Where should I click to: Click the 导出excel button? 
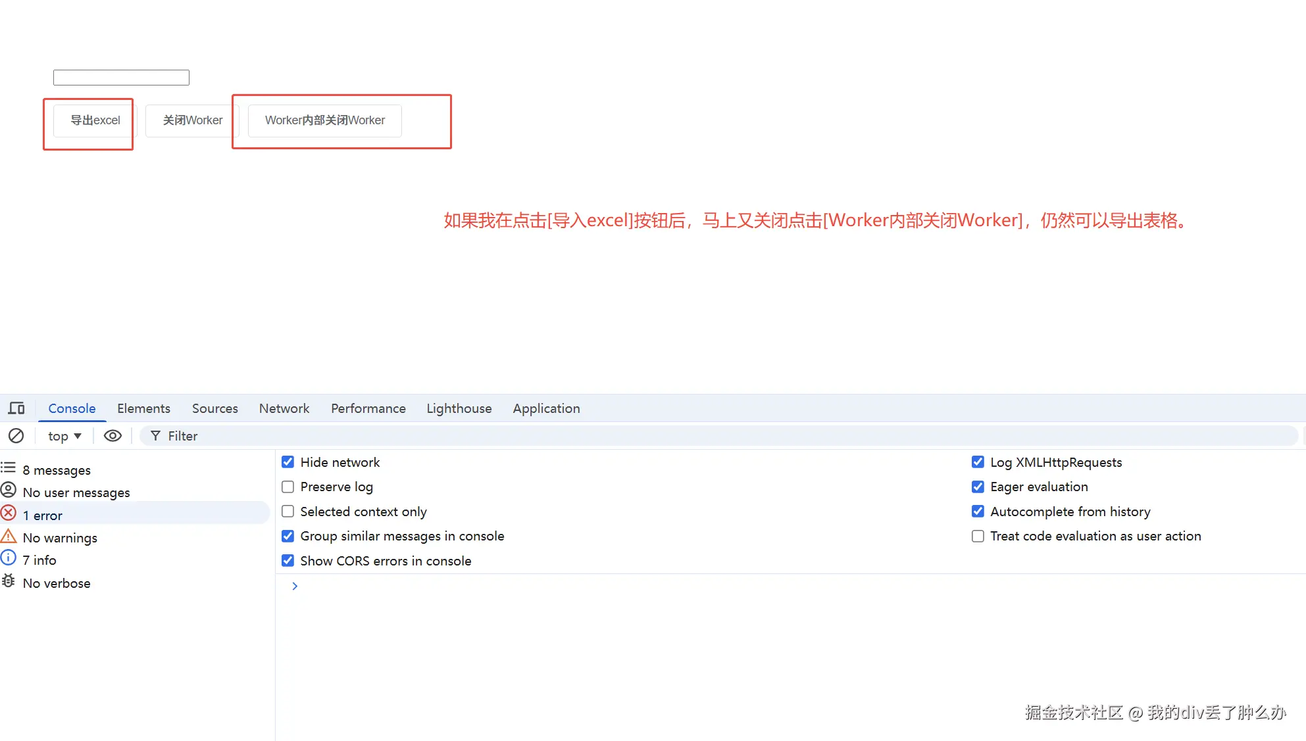click(x=95, y=120)
